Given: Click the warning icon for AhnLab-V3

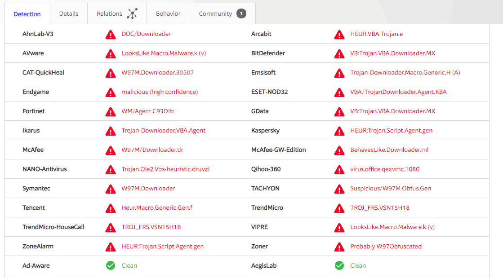Looking at the screenshot, I should click(110, 34).
